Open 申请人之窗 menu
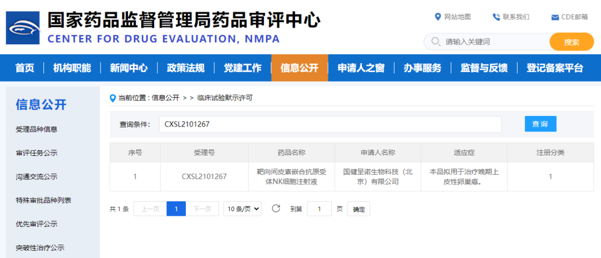This screenshot has height=258, width=601. click(361, 68)
